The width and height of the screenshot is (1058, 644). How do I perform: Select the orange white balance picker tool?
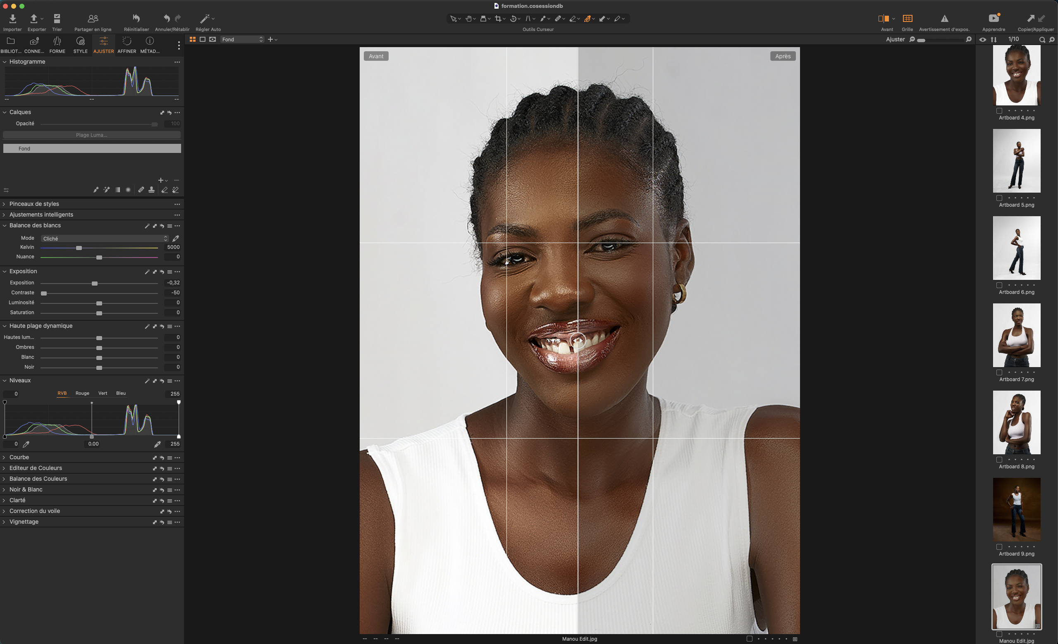click(x=588, y=19)
